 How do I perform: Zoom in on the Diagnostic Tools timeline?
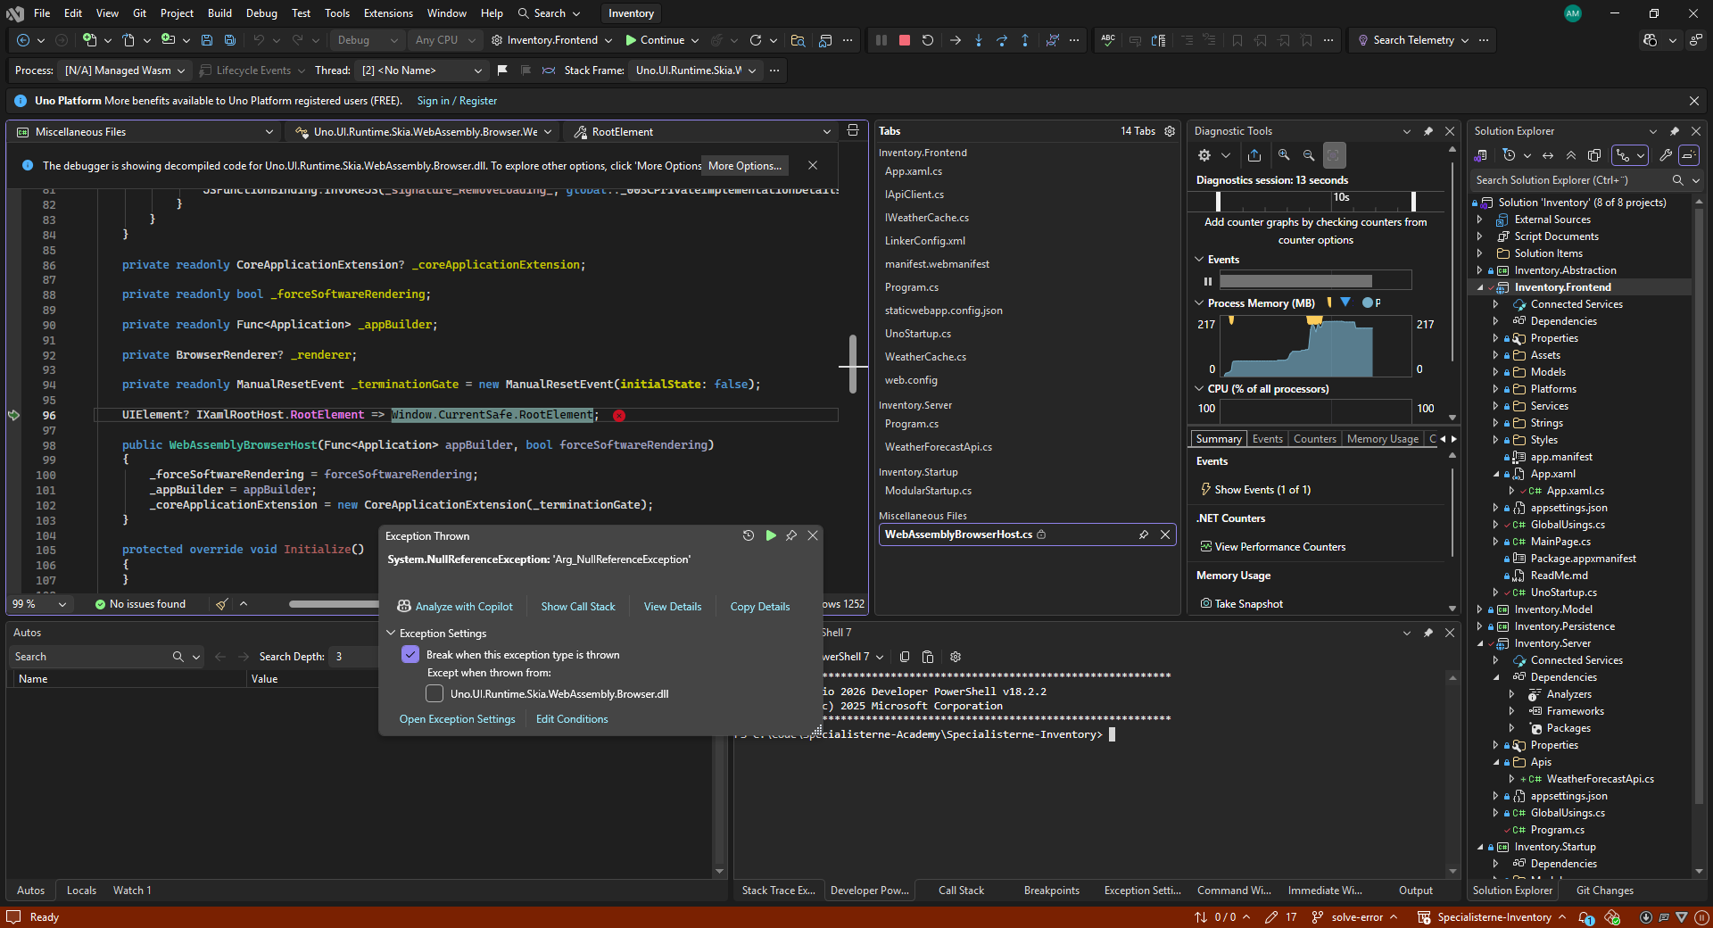[1284, 155]
